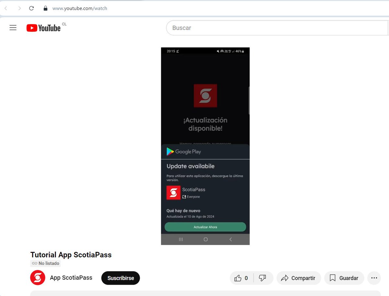Open the App ScotiaPass channel name link
Screen dimensions: 389x296
click(71, 278)
